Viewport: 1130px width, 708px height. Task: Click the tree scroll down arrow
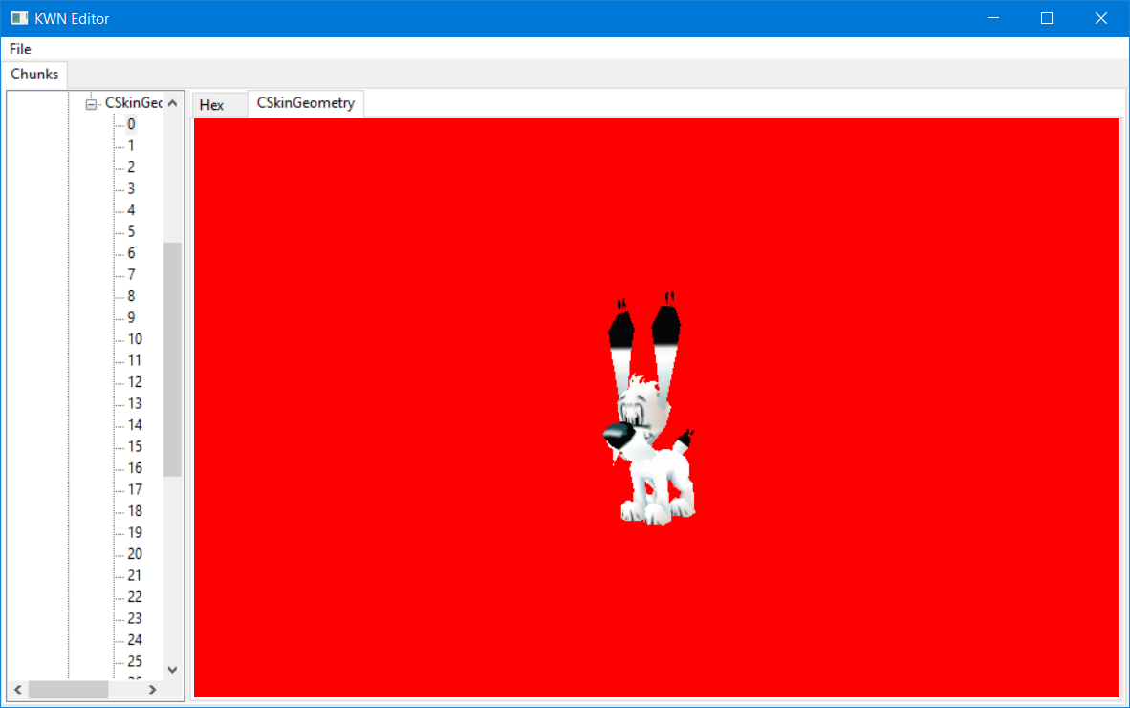172,670
